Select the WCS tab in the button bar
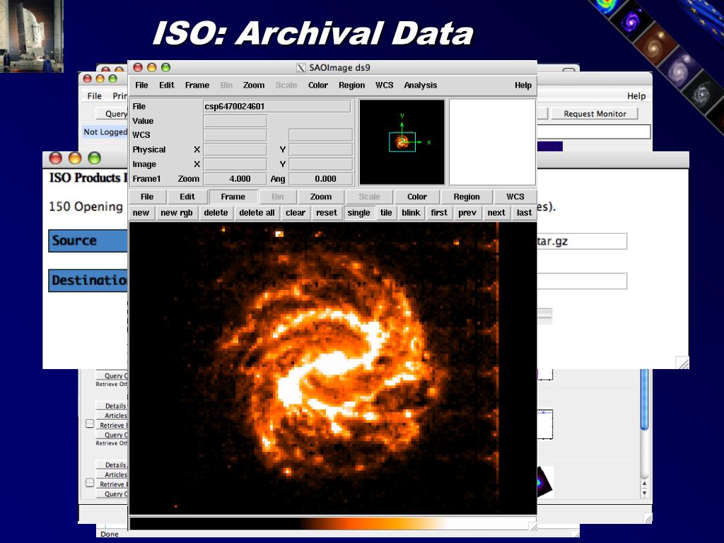This screenshot has height=543, width=724. click(x=515, y=197)
